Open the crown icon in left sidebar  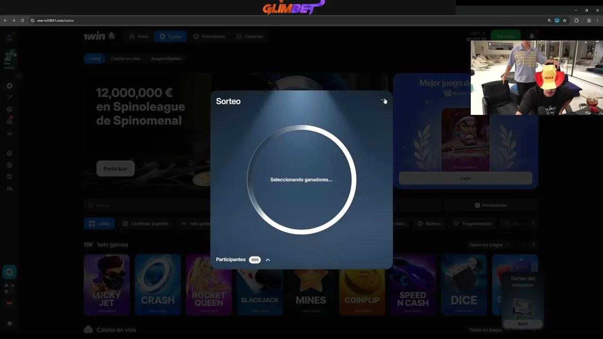9,133
